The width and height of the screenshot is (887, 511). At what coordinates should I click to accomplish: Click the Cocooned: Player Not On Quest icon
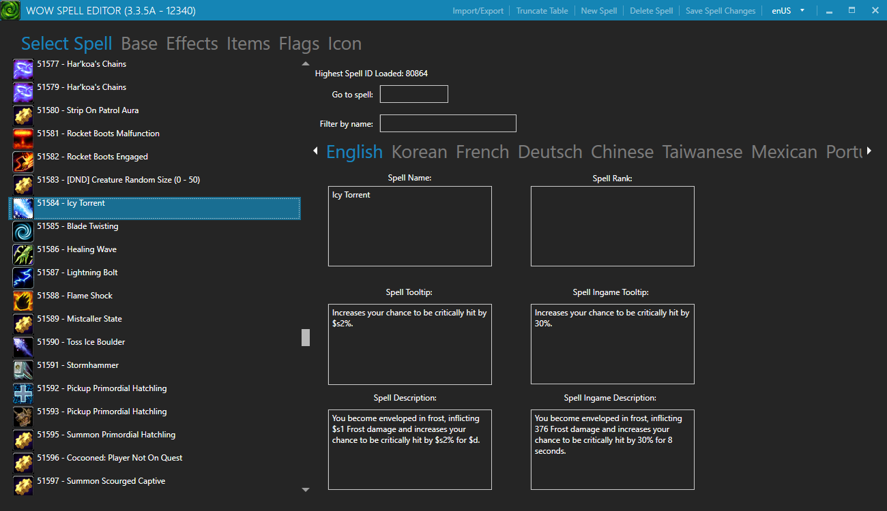pos(23,463)
